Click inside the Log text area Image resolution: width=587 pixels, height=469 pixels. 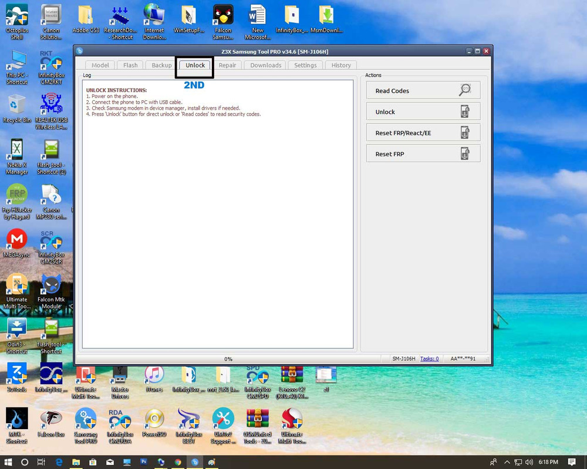click(x=218, y=214)
